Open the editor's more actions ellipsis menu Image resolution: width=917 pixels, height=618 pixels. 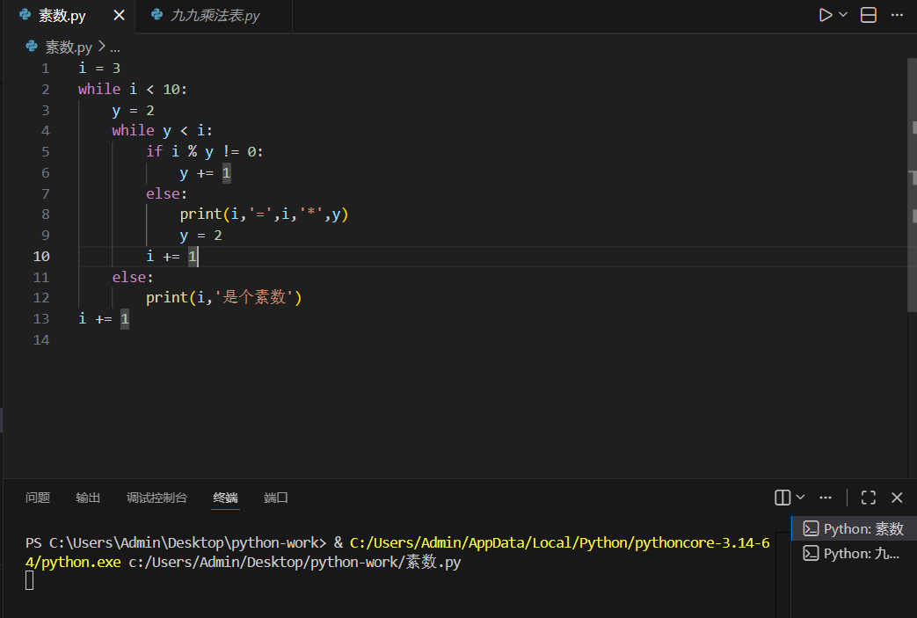point(897,15)
